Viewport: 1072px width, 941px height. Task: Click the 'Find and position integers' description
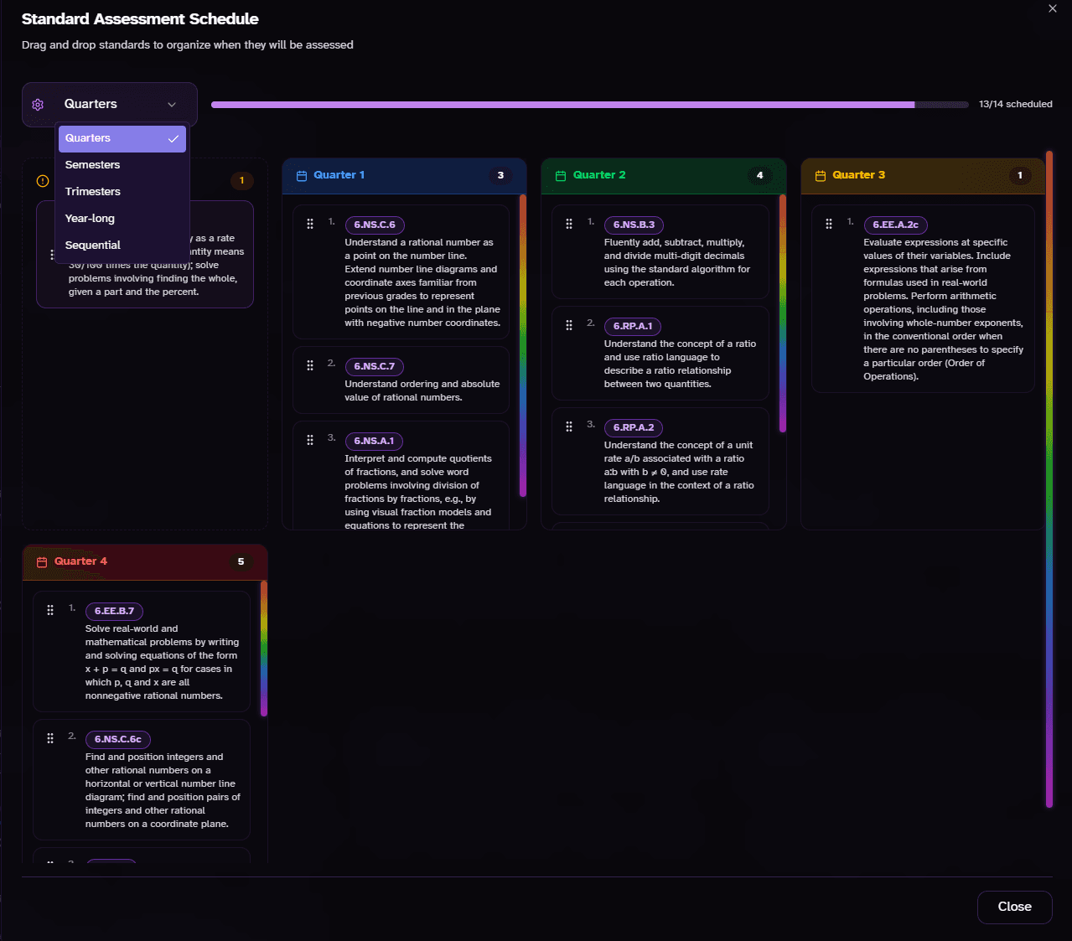163,790
